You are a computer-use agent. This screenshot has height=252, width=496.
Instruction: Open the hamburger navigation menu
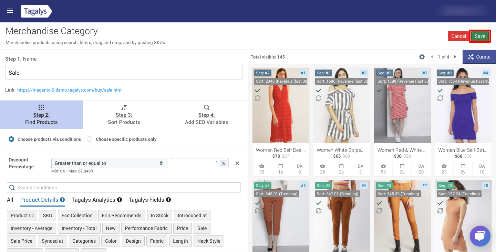[x=10, y=11]
